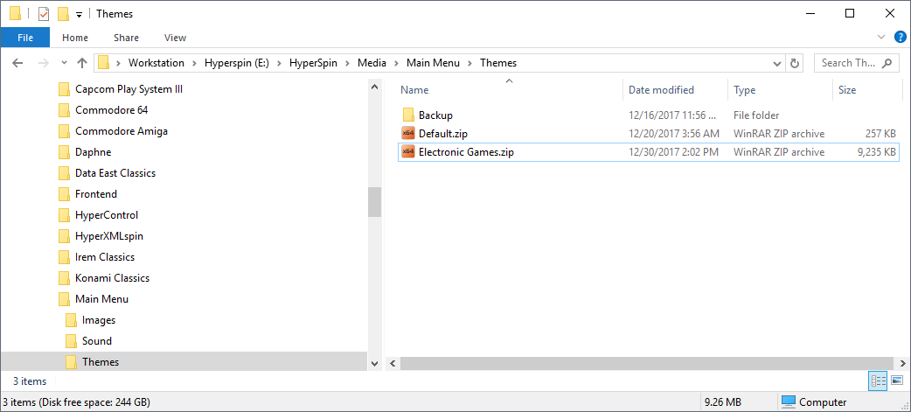Screen dimensions: 911x412
Task: Open the View ribbon tab
Action: 175,38
